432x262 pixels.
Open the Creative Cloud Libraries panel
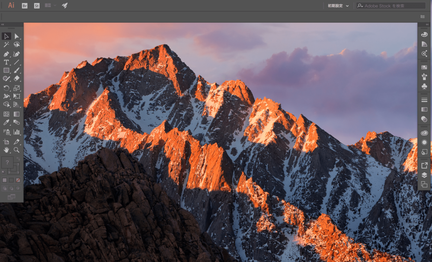424,133
